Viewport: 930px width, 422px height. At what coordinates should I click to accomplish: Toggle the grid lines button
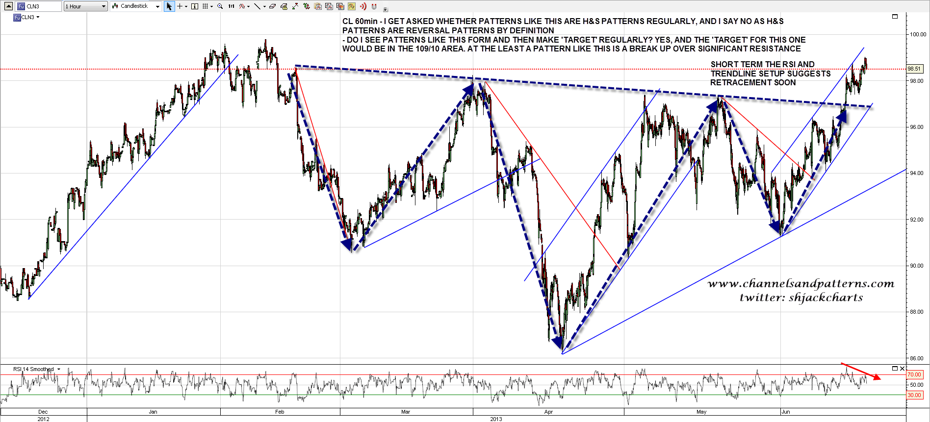pos(206,6)
